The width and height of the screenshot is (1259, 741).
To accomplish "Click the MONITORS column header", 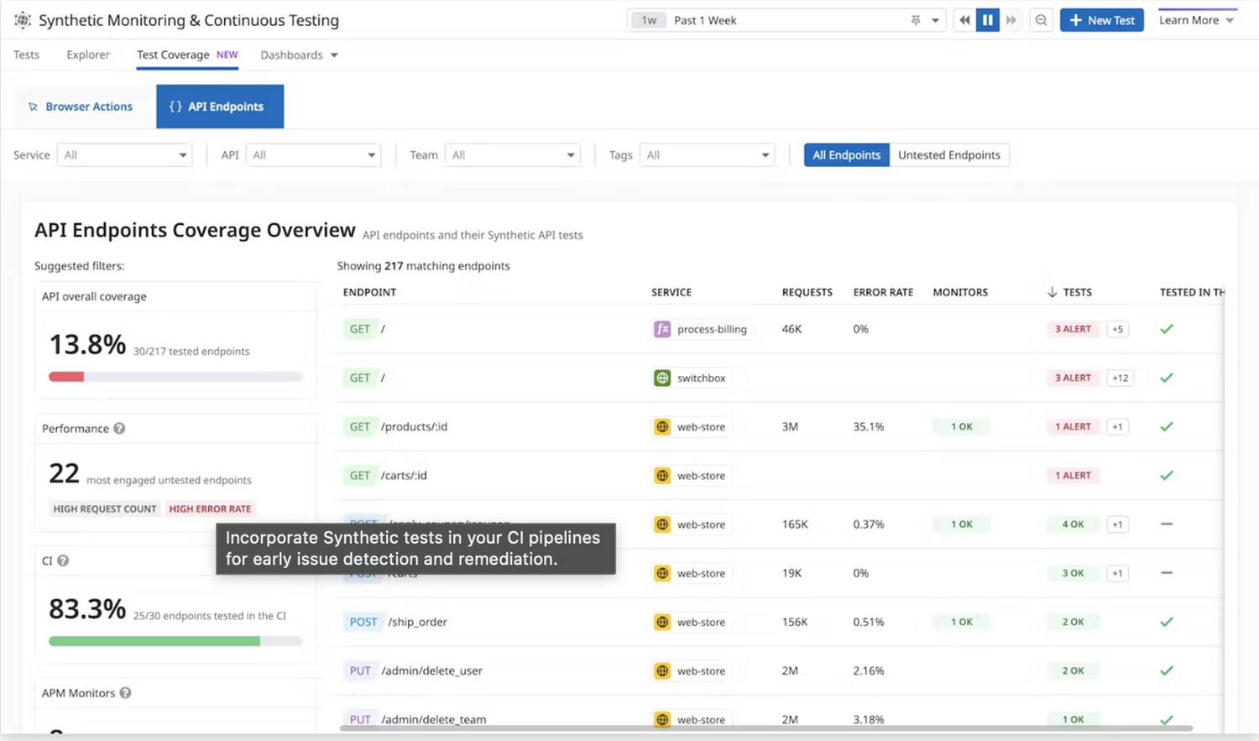I will [960, 292].
